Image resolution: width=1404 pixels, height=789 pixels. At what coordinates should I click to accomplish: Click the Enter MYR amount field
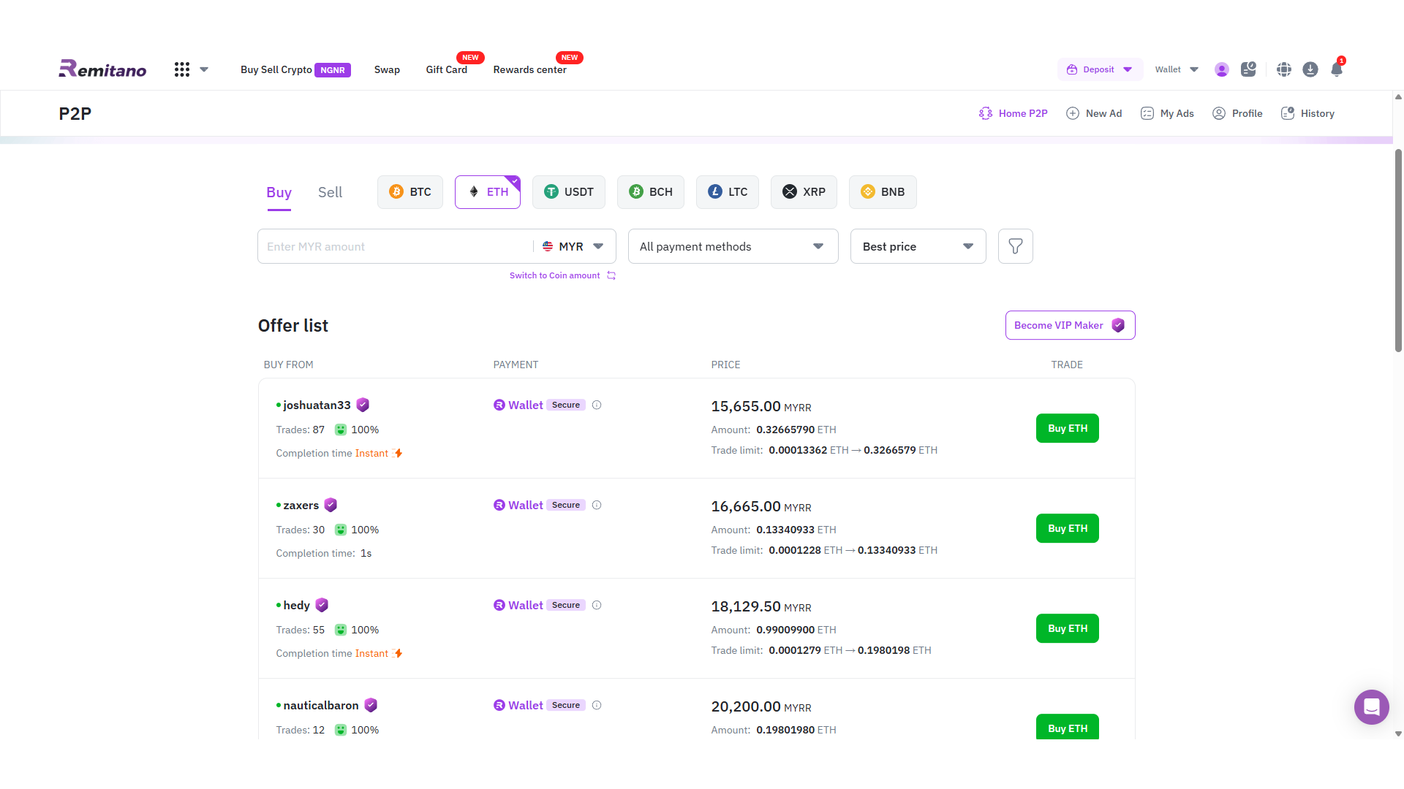point(395,246)
